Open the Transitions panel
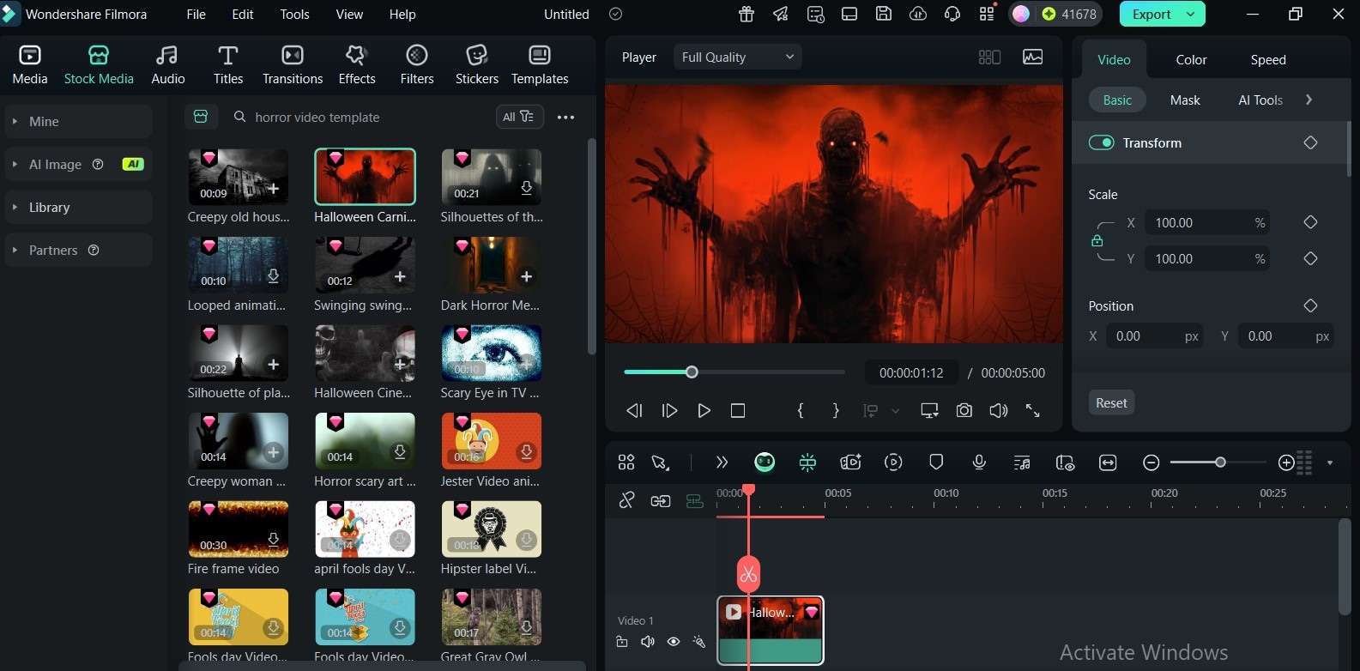The height and width of the screenshot is (671, 1360). [x=293, y=64]
